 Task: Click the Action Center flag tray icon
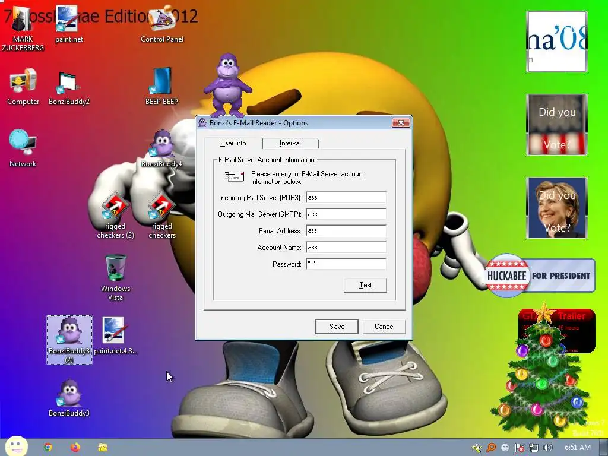click(x=519, y=448)
